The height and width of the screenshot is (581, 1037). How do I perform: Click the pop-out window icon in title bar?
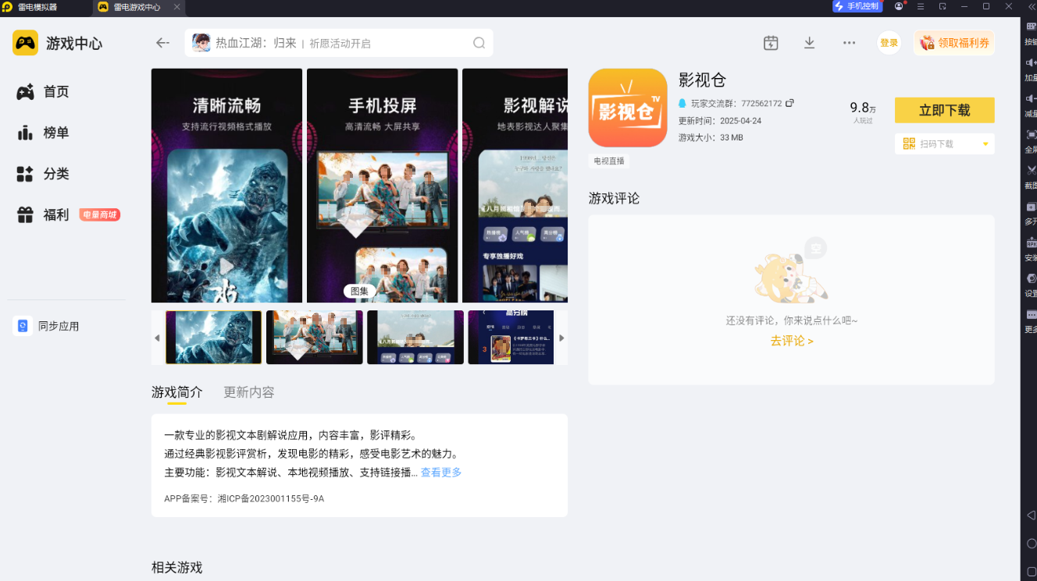943,6
